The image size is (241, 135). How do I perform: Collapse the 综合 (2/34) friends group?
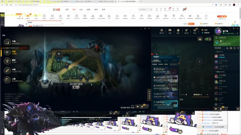(215, 72)
